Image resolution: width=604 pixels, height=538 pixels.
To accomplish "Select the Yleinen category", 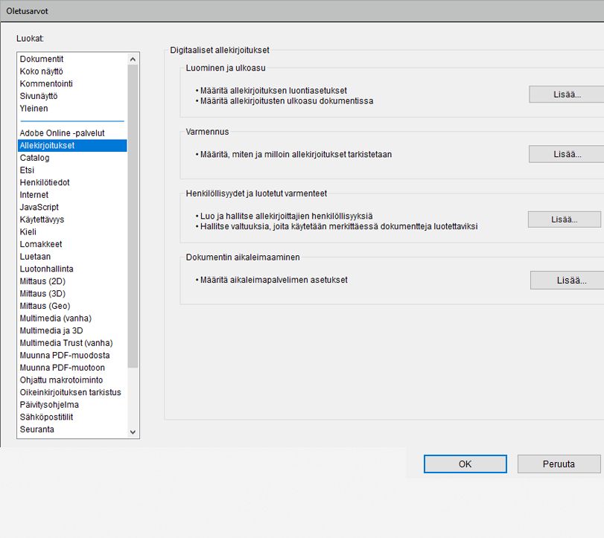I will (40, 108).
